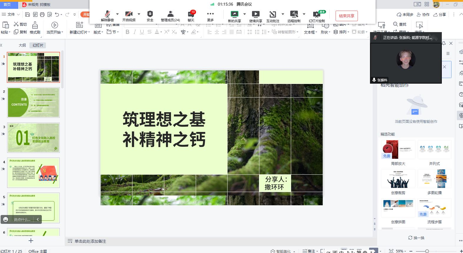Open microphone options arrow beside 解除静音
The image size is (463, 253).
117,14
